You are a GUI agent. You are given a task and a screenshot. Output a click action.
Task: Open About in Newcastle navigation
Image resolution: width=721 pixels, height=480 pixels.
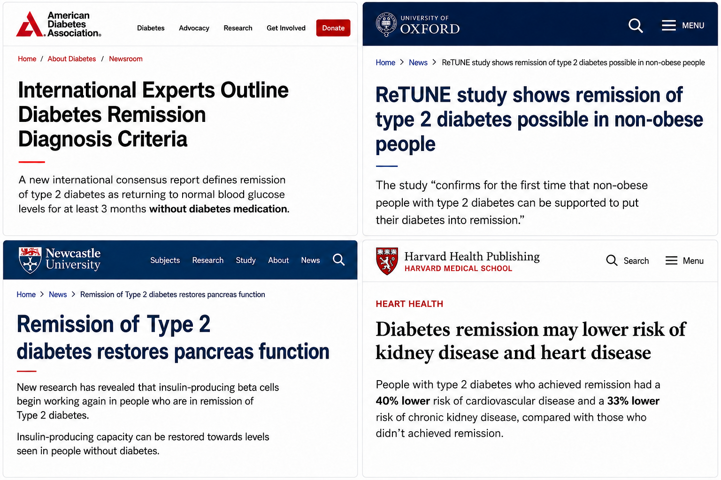(278, 260)
